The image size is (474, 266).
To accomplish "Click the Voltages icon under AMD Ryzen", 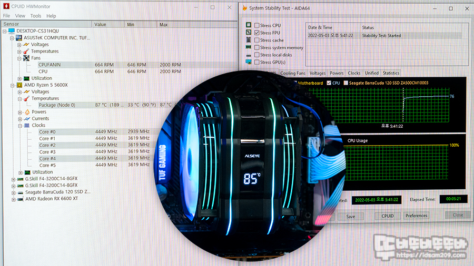I will tap(27, 91).
